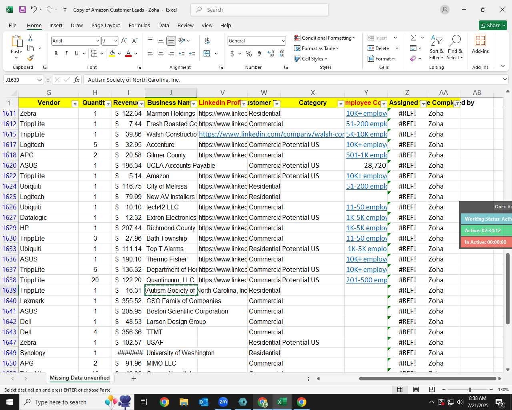The width and height of the screenshot is (512, 410).
Task: Switch to Page Layout view icon
Action: 416,390
